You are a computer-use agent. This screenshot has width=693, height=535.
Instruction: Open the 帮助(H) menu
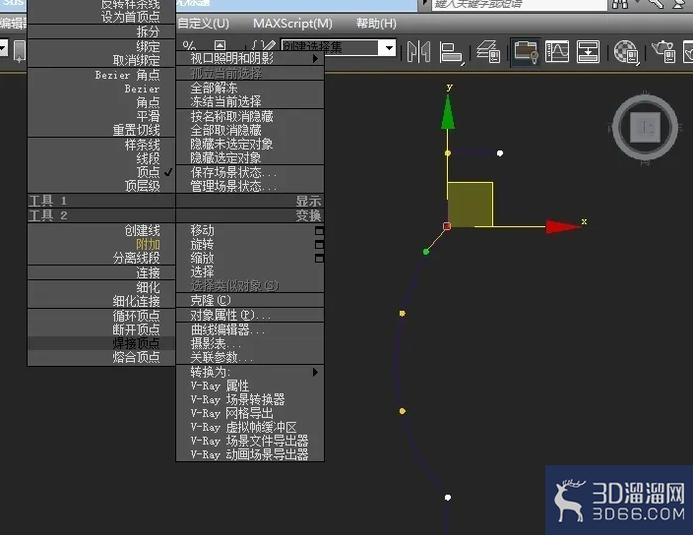376,24
